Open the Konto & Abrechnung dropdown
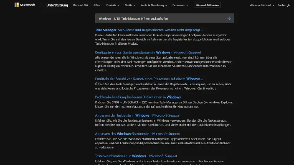Viewport: 294px width, 165px height. click(x=154, y=5)
